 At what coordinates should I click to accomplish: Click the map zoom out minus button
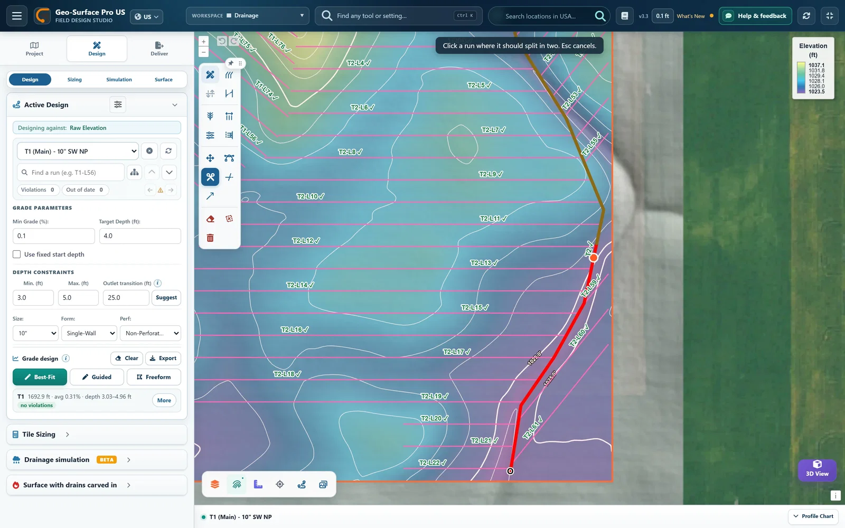pos(204,52)
